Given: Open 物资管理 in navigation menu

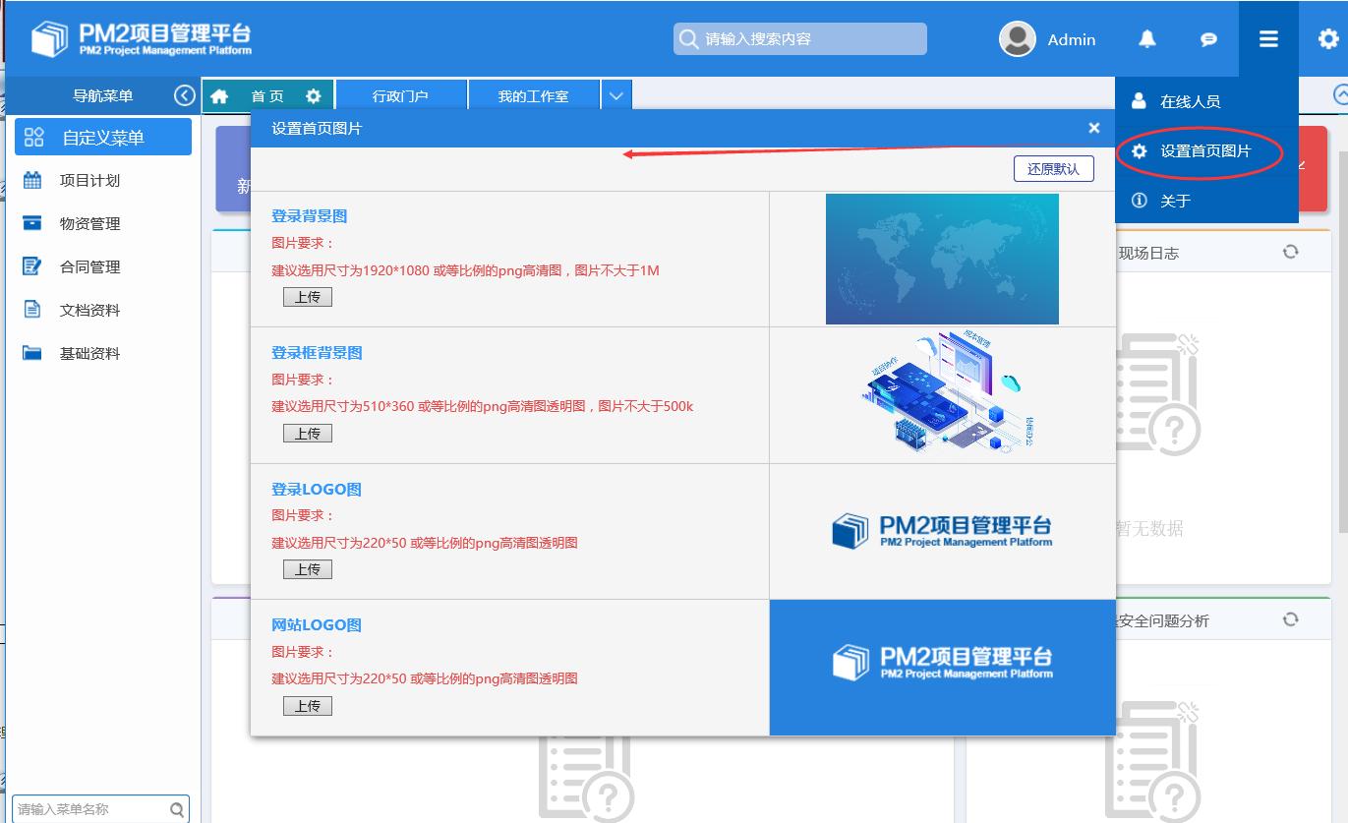Looking at the screenshot, I should click(89, 224).
